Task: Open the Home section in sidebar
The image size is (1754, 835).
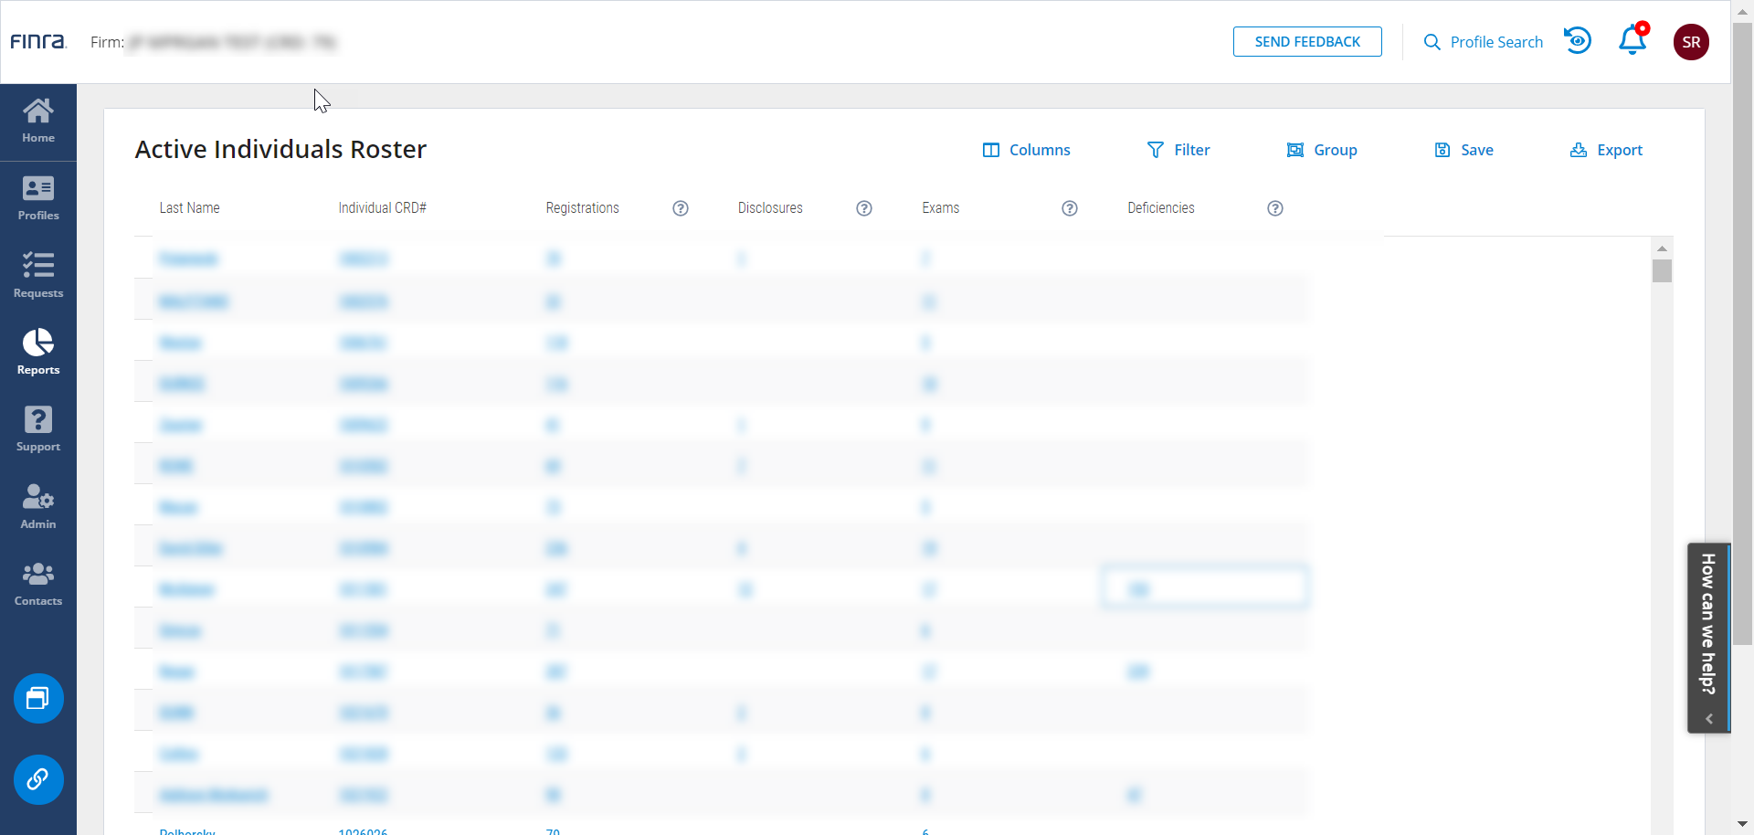Action: [38, 122]
